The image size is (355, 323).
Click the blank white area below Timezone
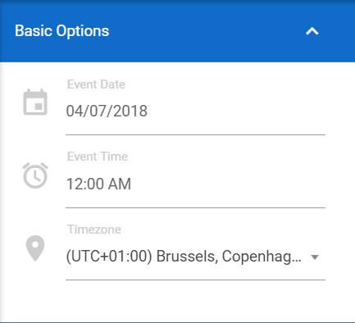[178, 301]
